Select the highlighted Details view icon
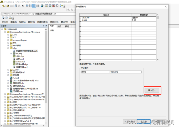Viewport: 179px width, 127px height. click(34, 6)
